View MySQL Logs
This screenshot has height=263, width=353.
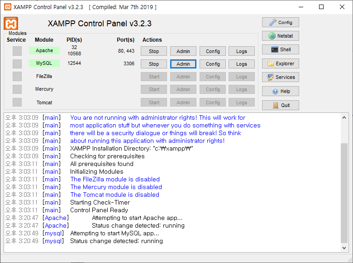[x=242, y=64]
